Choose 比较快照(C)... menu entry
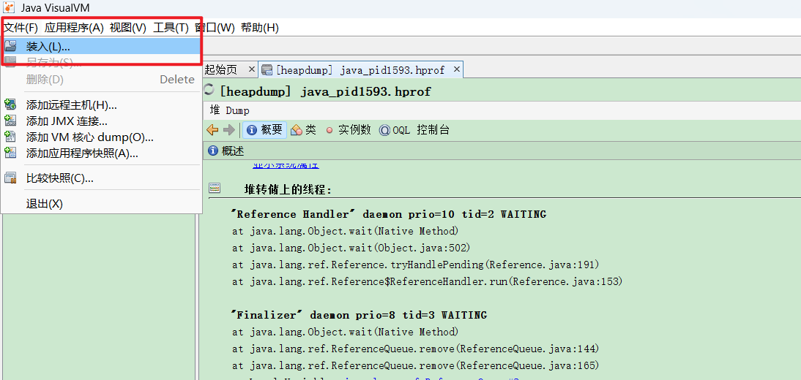The image size is (801, 380). click(101, 178)
